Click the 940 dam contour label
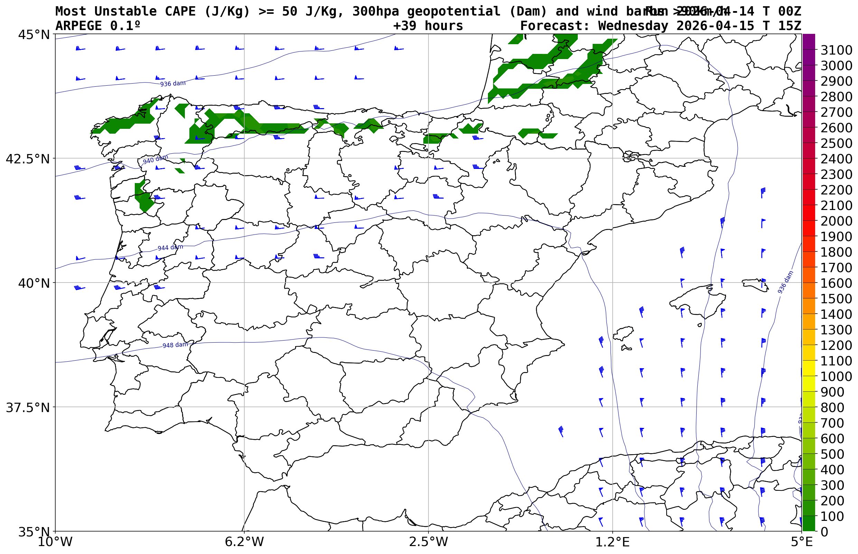 [x=155, y=160]
